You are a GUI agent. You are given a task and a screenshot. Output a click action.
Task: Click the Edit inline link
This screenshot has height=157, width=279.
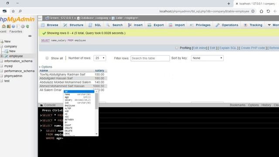(200, 48)
